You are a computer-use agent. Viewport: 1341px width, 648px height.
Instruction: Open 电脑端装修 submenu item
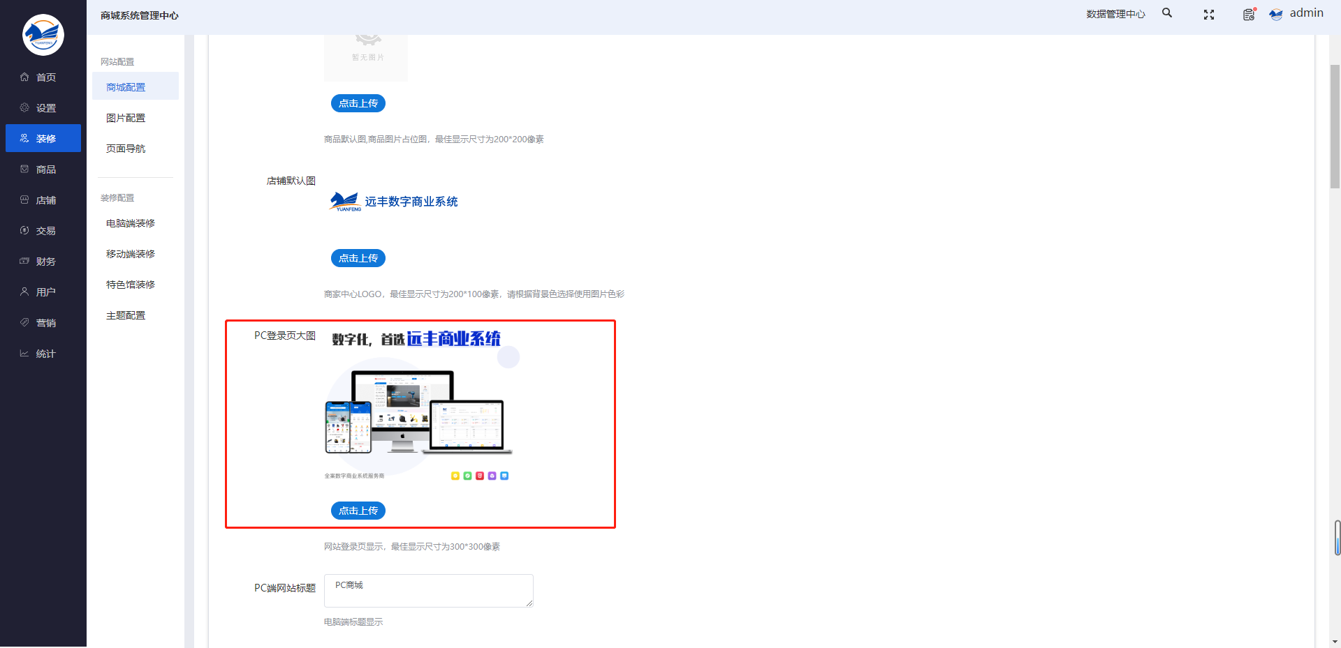(x=135, y=223)
